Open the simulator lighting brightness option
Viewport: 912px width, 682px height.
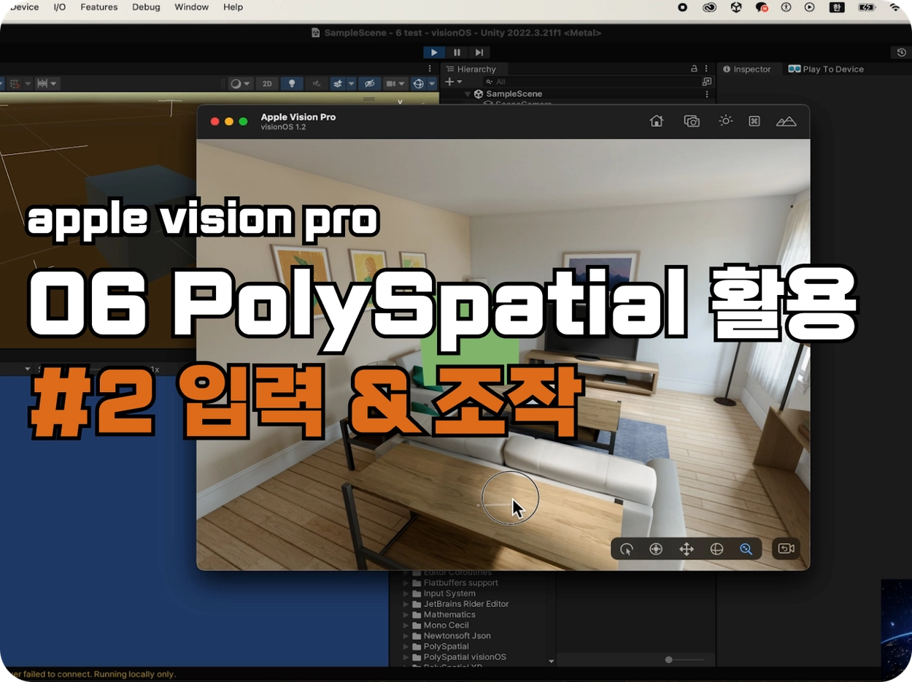[725, 121]
